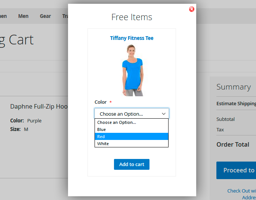Open the Tiffany Fitness Tee title link
The image size is (256, 200).
pyautogui.click(x=132, y=38)
